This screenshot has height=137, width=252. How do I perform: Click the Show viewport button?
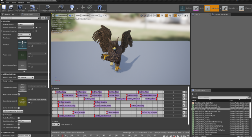[78, 15]
